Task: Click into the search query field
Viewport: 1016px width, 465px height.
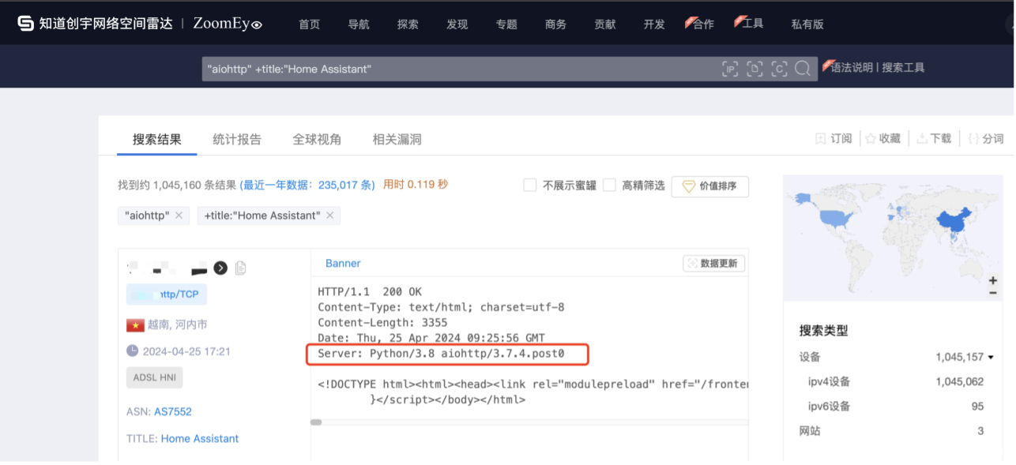Action: point(461,69)
